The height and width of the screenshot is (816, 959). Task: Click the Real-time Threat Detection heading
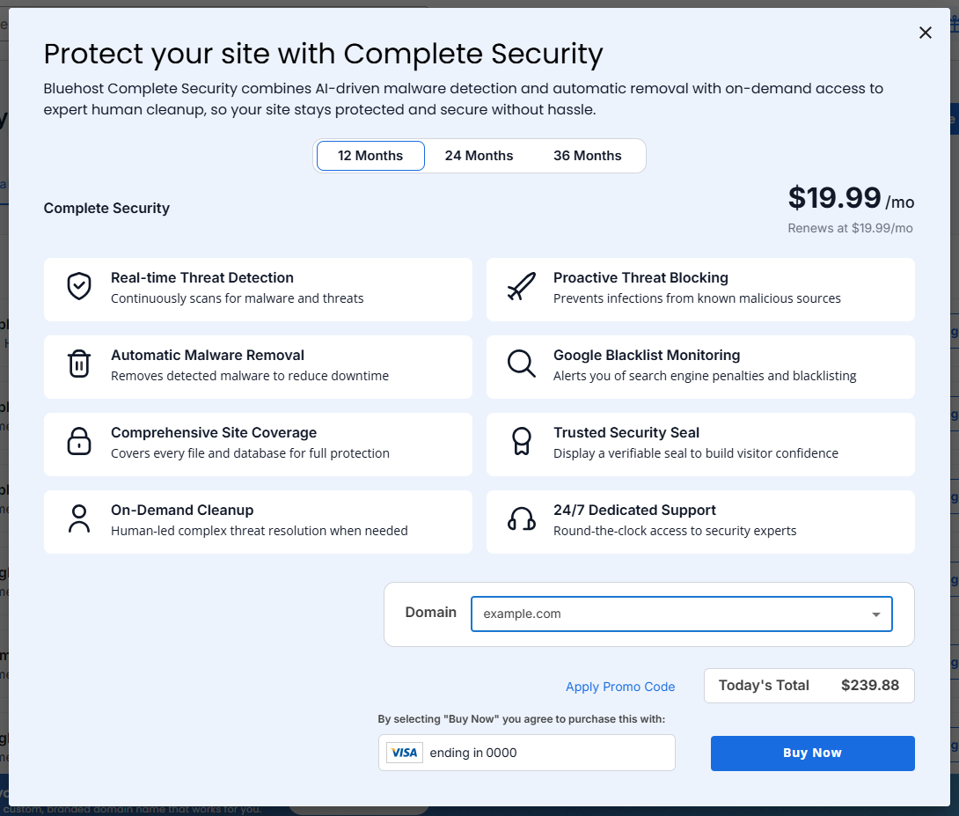click(x=201, y=277)
